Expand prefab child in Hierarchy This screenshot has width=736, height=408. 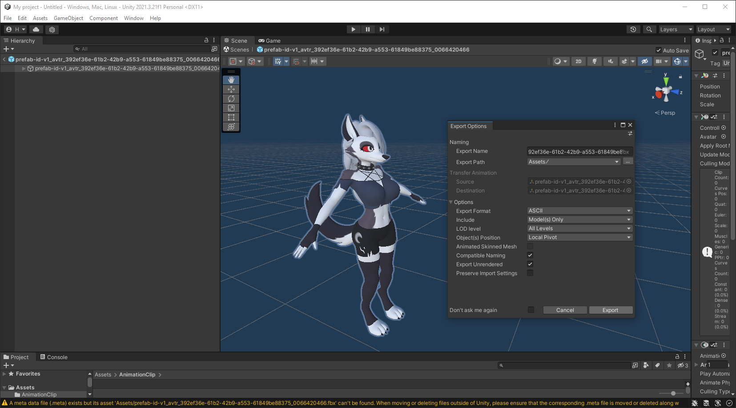(24, 68)
